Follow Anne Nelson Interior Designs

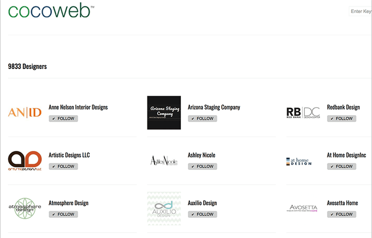point(63,119)
